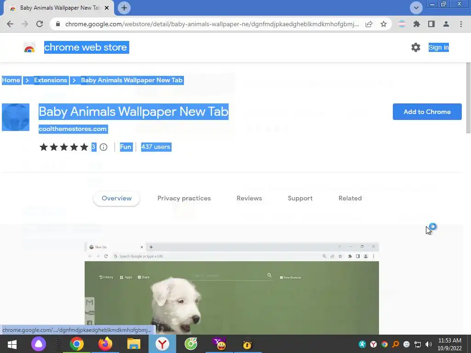Sign in to Chrome Web Store
The height and width of the screenshot is (353, 471).
[438, 47]
